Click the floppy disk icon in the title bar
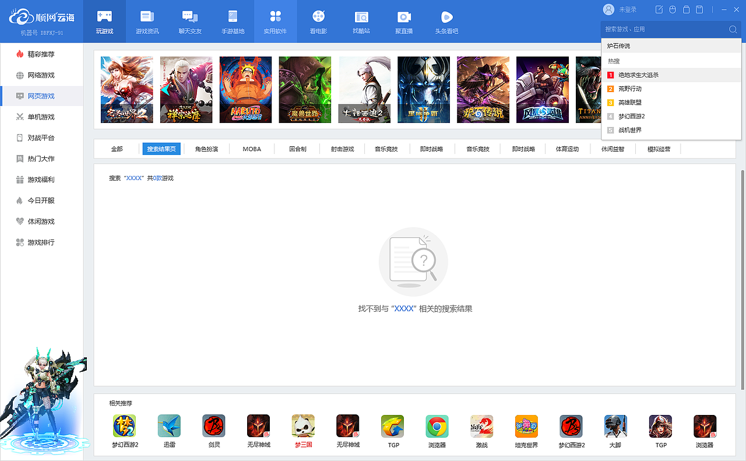Screen dimensions: 746x461 point(700,9)
